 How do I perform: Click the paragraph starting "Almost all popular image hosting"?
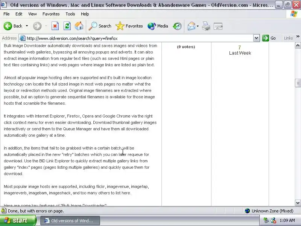point(79,90)
